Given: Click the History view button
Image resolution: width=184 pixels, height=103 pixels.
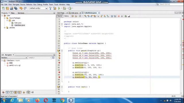Looking at the screenshot, I should pyautogui.click(x=66, y=16).
